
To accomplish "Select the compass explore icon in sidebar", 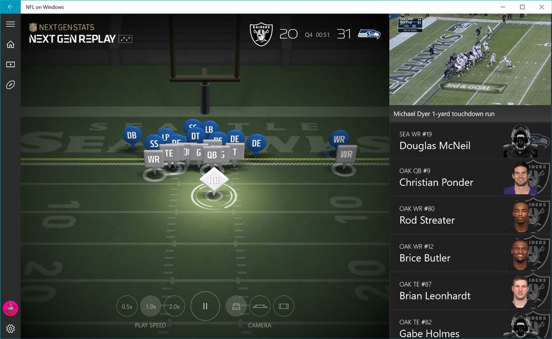I will pyautogui.click(x=11, y=85).
